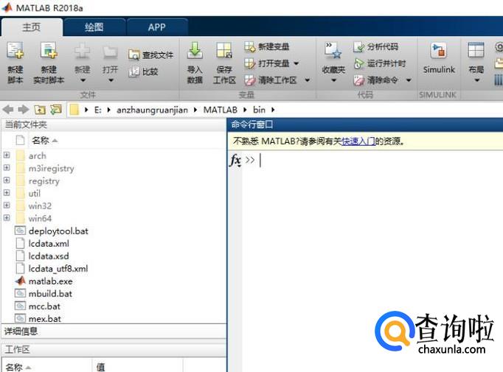503x372 pixels.
Task: Open 快速入门 getting started link
Action: point(358,141)
